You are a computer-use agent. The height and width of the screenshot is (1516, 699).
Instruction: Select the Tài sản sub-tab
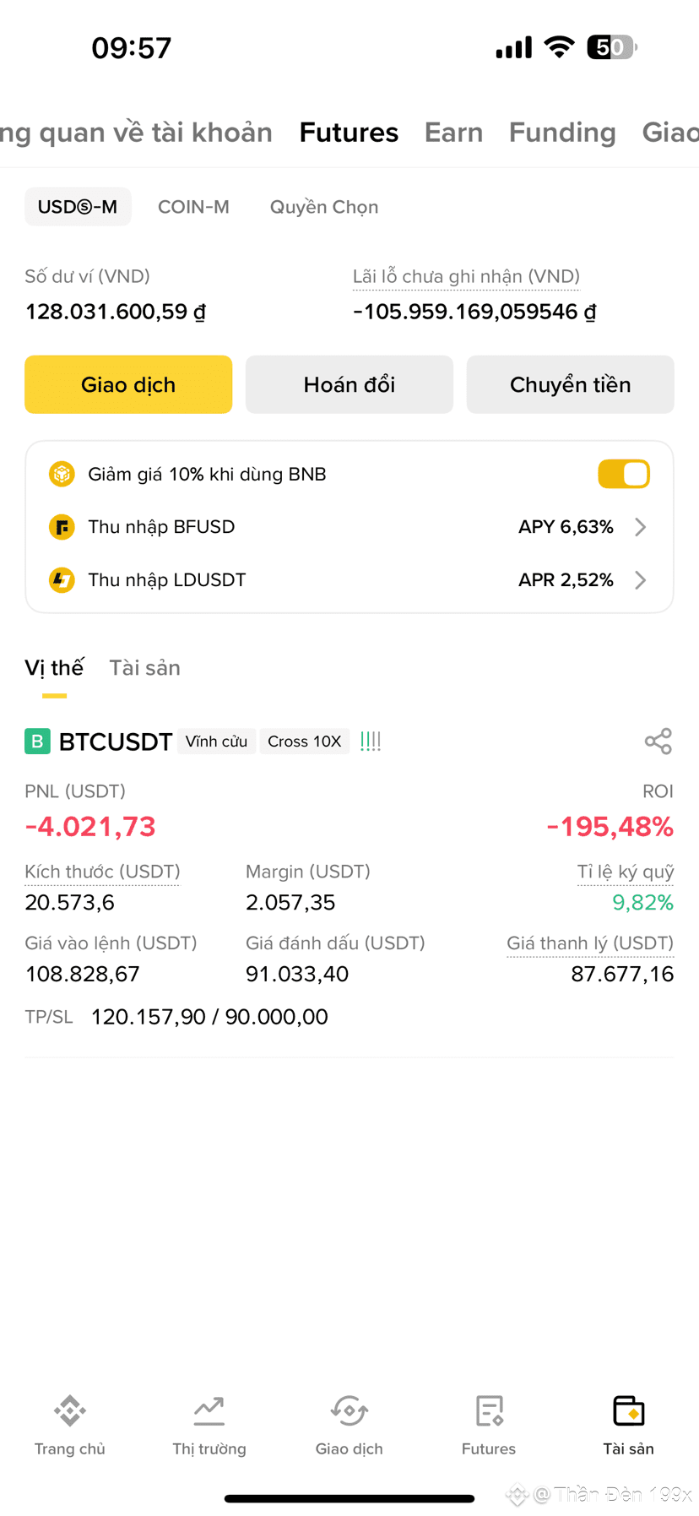(145, 668)
